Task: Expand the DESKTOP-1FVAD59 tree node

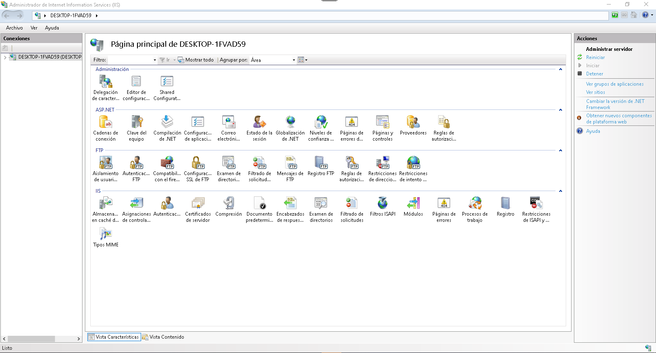Action: click(x=5, y=57)
